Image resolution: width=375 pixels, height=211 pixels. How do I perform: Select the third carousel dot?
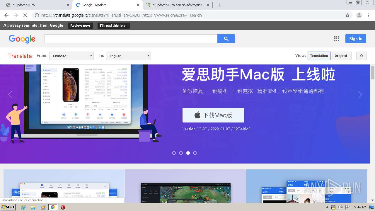tap(188, 153)
